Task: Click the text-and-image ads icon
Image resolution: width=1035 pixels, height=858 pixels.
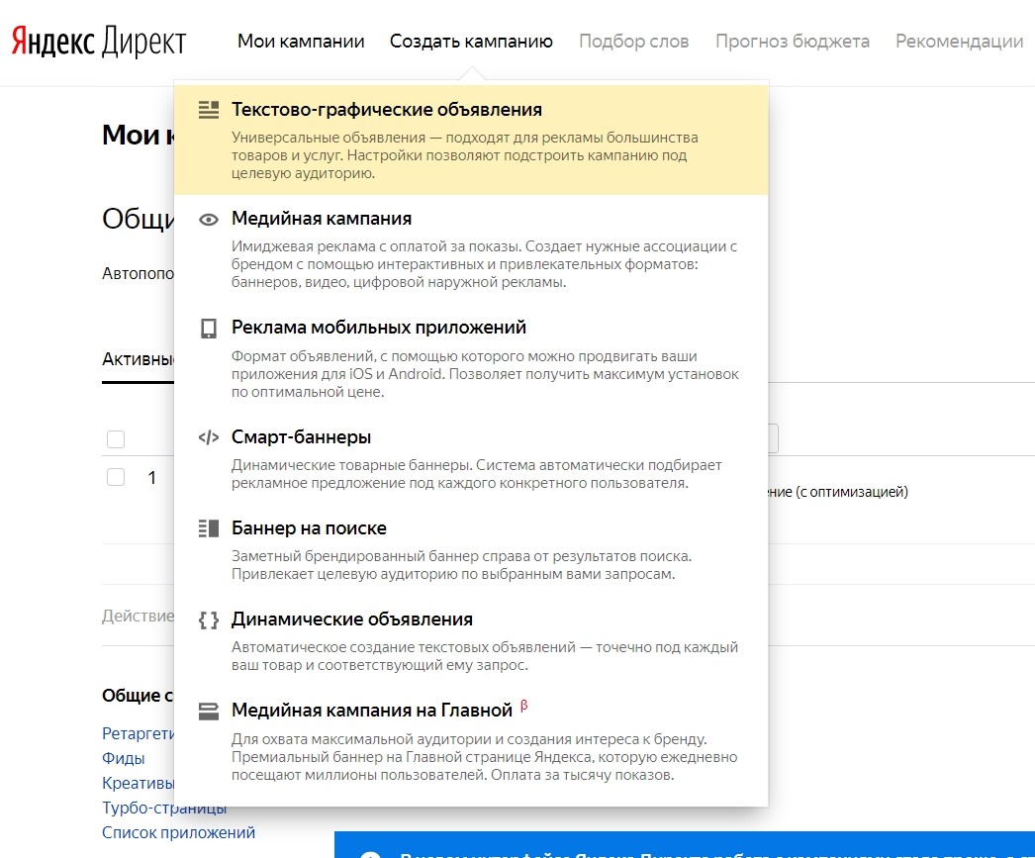Action: coord(208,110)
